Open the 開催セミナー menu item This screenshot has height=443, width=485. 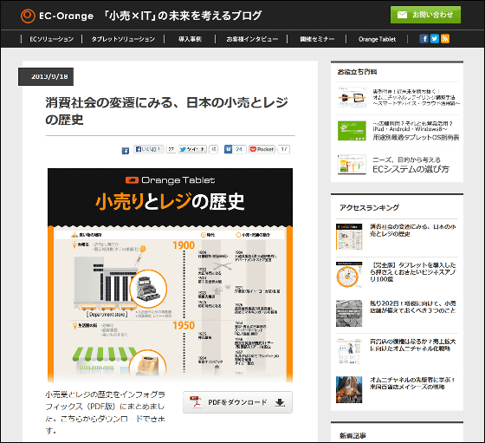317,39
